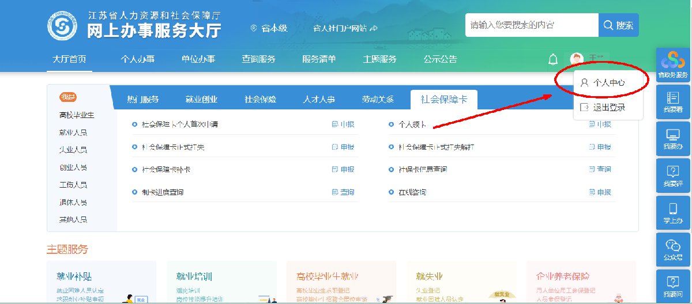This screenshot has width=692, height=304.
Task: Switch to the 劳动关系 tab
Action: tap(378, 99)
